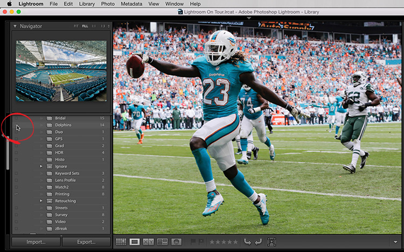The image size is (404, 252).
Task: Click the Retouching collection set icon
Action: [49, 201]
